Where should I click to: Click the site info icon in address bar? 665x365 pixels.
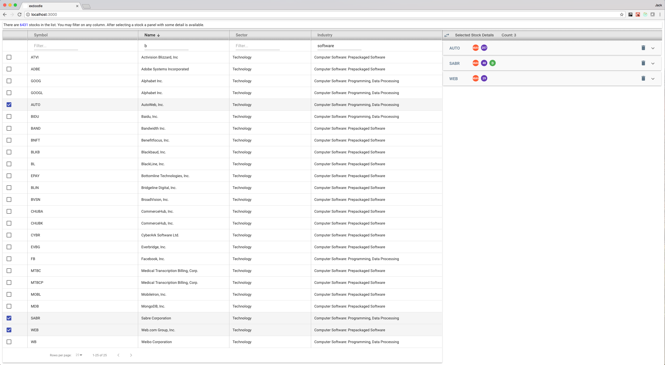[x=28, y=14]
